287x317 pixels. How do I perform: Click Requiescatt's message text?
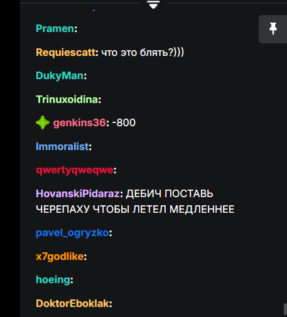tap(143, 52)
